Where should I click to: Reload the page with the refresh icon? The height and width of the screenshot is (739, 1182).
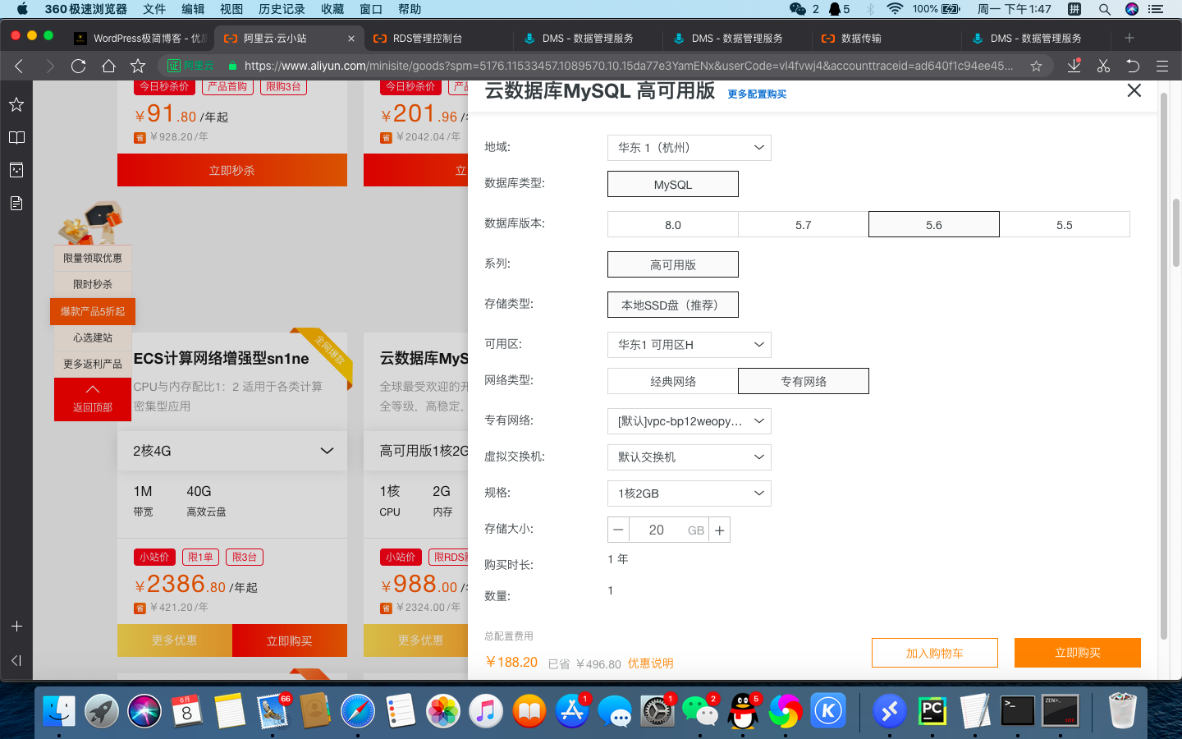79,67
